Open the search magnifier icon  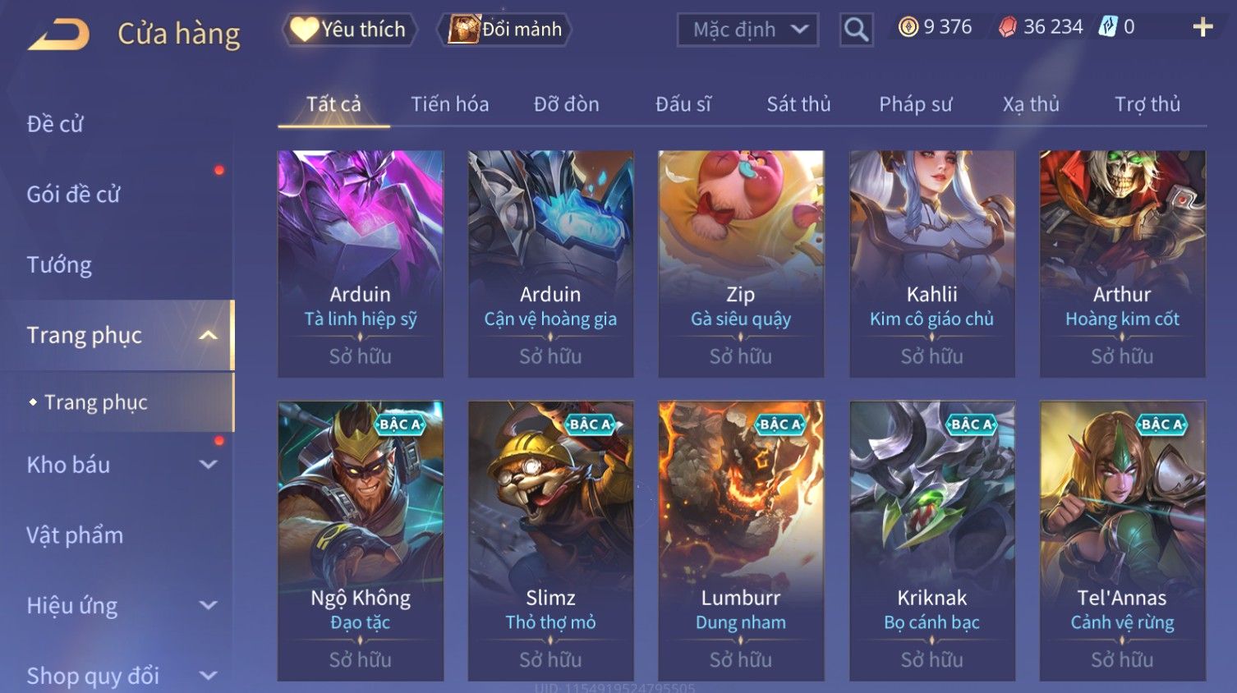[x=856, y=30]
